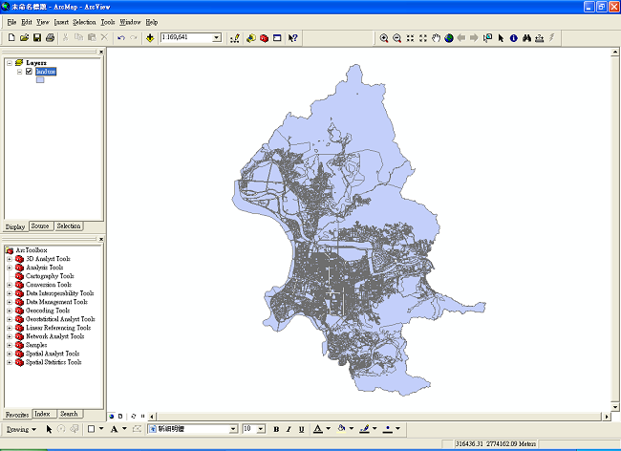The height and width of the screenshot is (451, 621).
Task: Open the map scale dropdown
Action: tap(217, 38)
